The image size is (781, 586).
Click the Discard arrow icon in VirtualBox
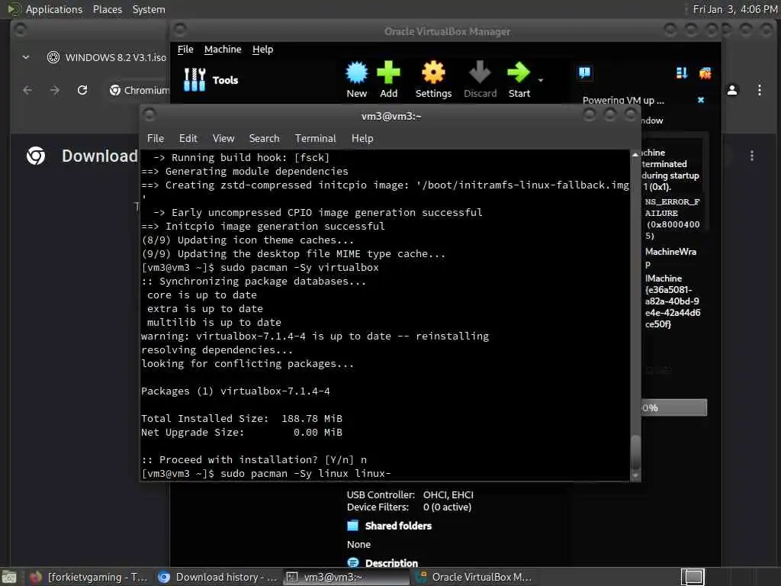click(480, 73)
